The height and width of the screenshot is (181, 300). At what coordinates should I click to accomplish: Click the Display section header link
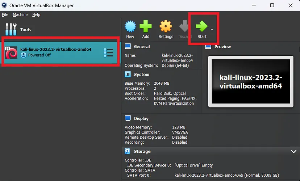pyautogui.click(x=141, y=118)
